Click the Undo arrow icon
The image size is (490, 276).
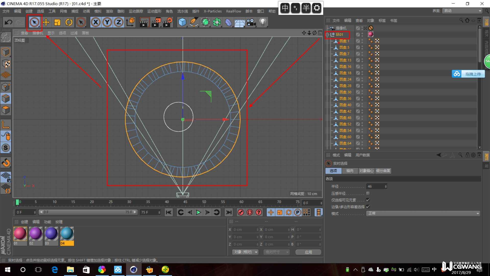point(8,22)
